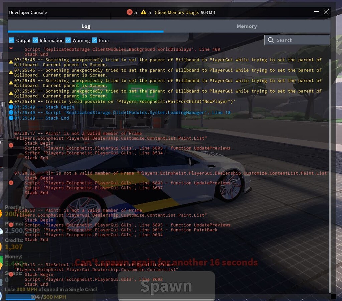Click inside the Search input field

[297, 40]
